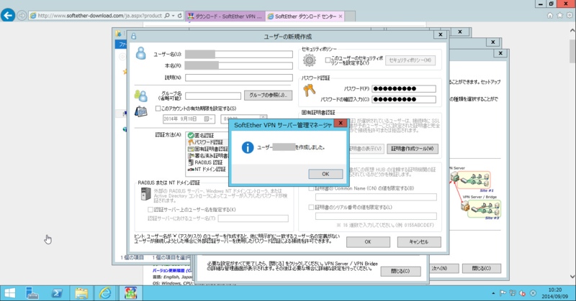Open the expiry date picker dropdown
Screen dimensions: 576x301
pos(207,119)
